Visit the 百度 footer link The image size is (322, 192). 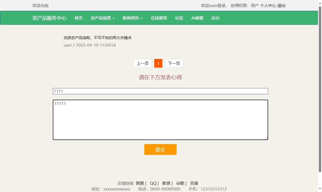tap(194, 183)
